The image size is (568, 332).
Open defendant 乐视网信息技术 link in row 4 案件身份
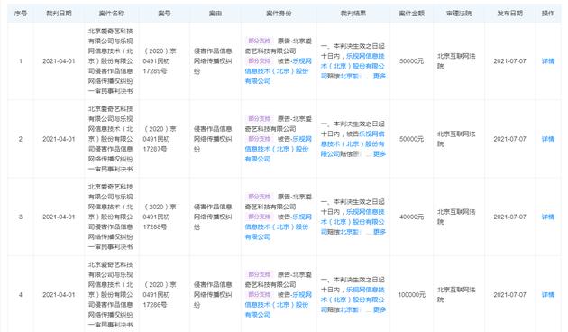pos(278,305)
